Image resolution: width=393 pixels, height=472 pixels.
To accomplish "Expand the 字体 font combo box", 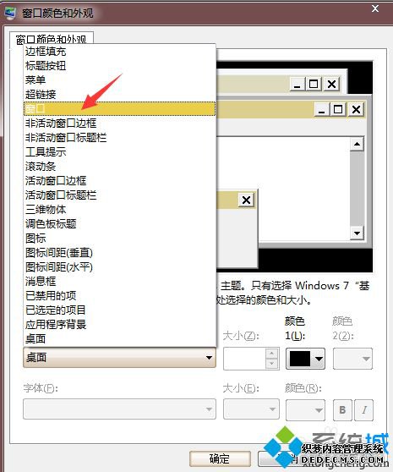I will tap(119, 409).
